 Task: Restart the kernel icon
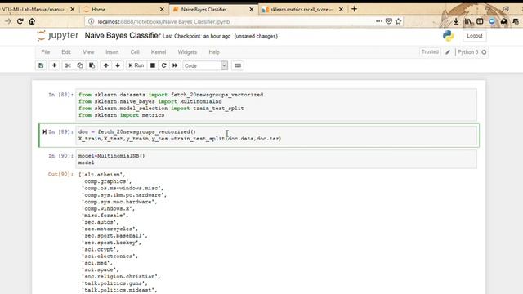(163, 65)
